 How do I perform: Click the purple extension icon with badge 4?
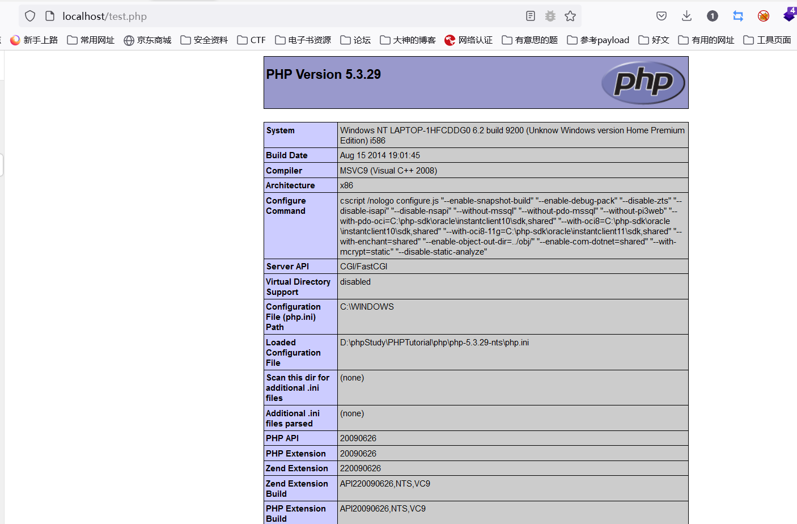coord(790,15)
